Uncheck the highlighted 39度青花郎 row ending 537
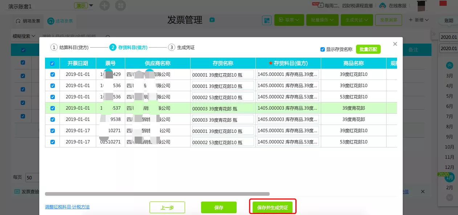 (x=52, y=108)
